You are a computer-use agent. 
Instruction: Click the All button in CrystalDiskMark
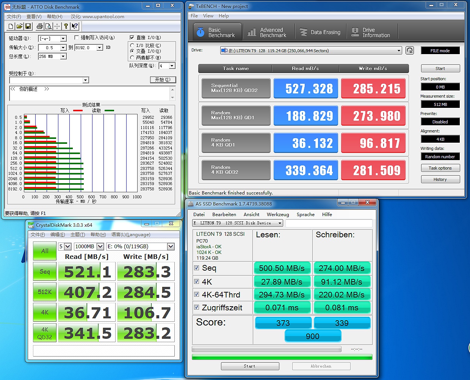[45, 251]
